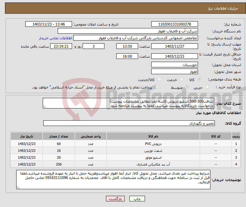
Task: Click the نام کالا column header
Action: tap(153, 136)
